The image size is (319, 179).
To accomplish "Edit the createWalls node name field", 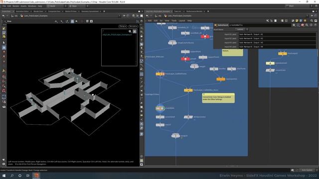I will pos(260,25).
